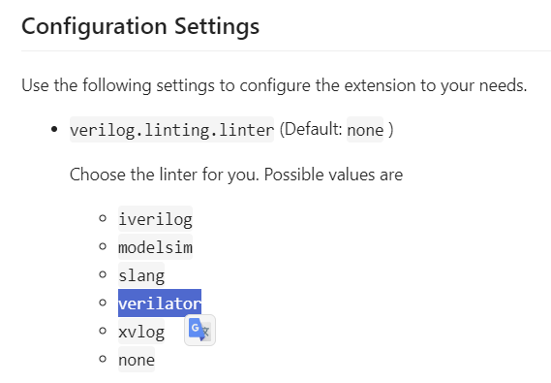551x383 pixels.
Task: Select the xvlog linter entry
Action: pos(141,332)
